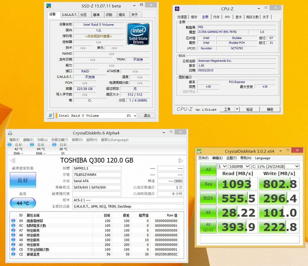Switch to the S.M.A.R.T. tab in SSD-Z

[x=70, y=15]
